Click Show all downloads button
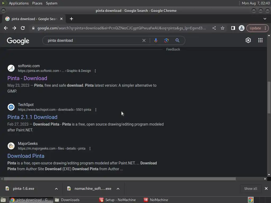The height and width of the screenshot is (203, 271). (x=251, y=189)
